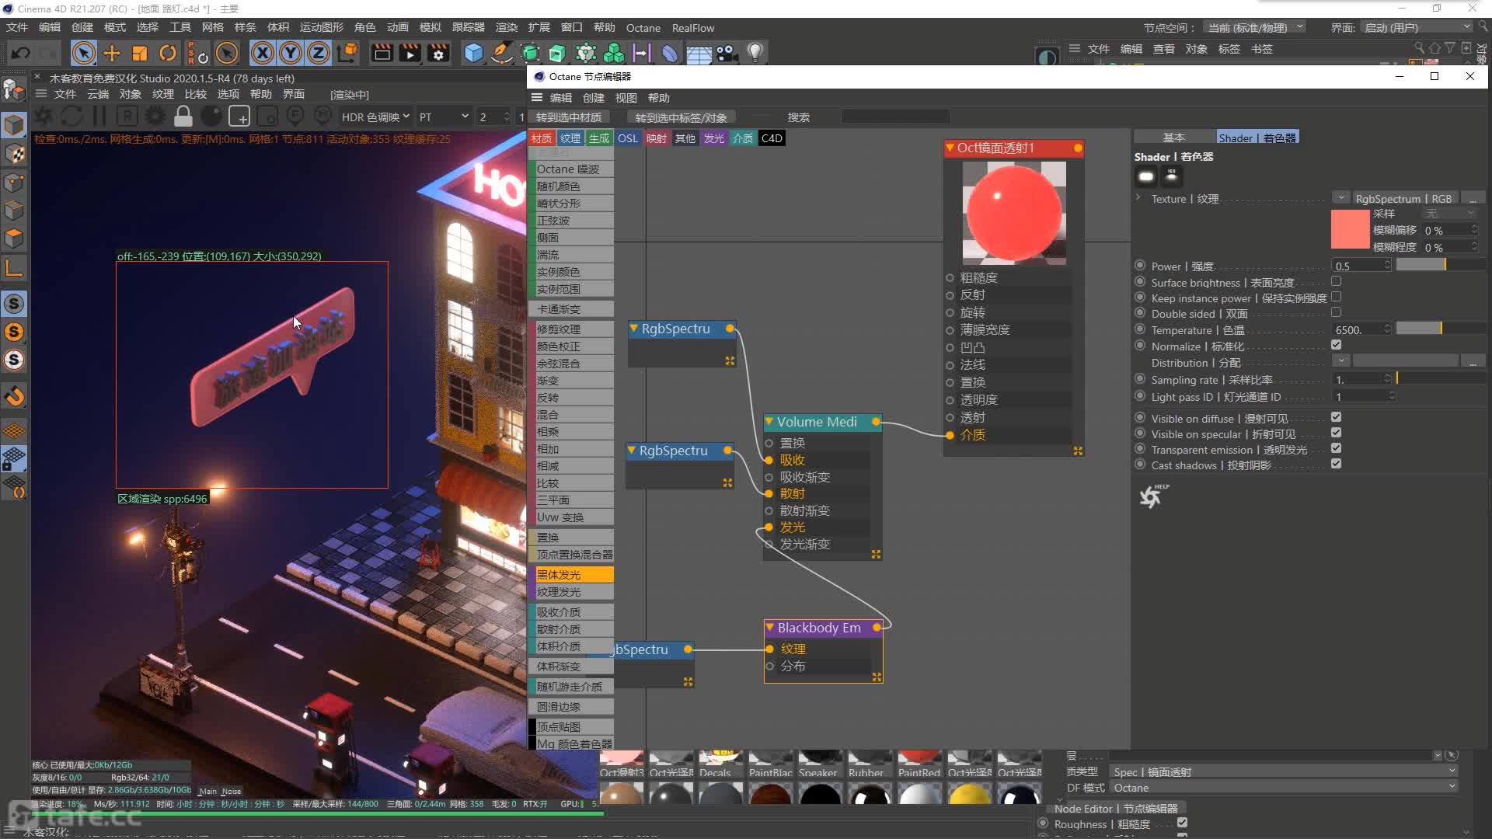Click the Floor environment icon
Image resolution: width=1492 pixels, height=839 pixels.
pos(699,53)
